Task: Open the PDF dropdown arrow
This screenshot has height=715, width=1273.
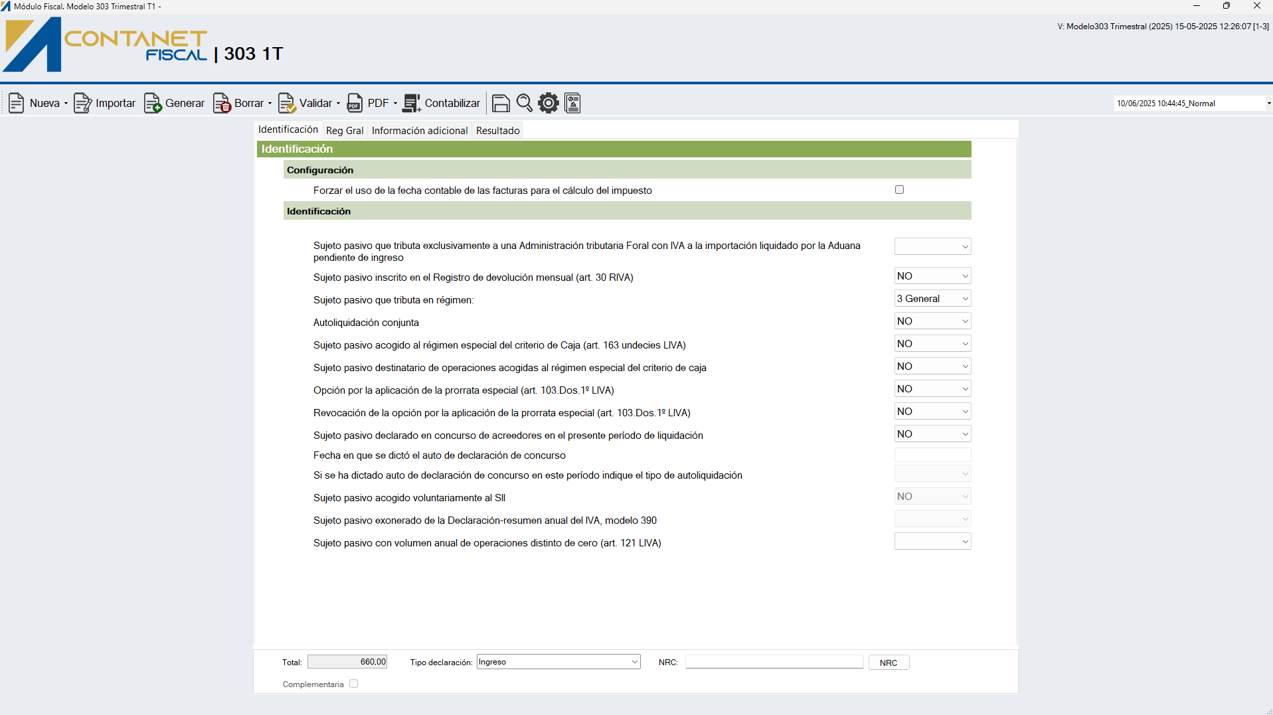Action: pyautogui.click(x=395, y=104)
